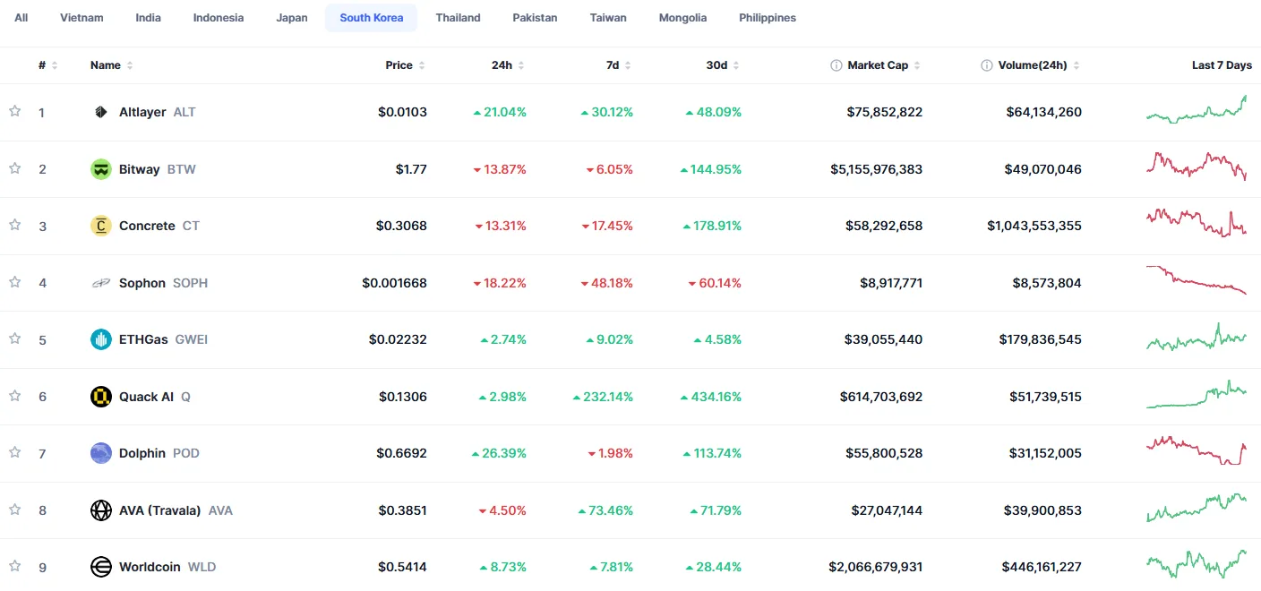Viewport: 1261px width, 591px height.
Task: Sort coins by 24h change
Action: coord(509,65)
